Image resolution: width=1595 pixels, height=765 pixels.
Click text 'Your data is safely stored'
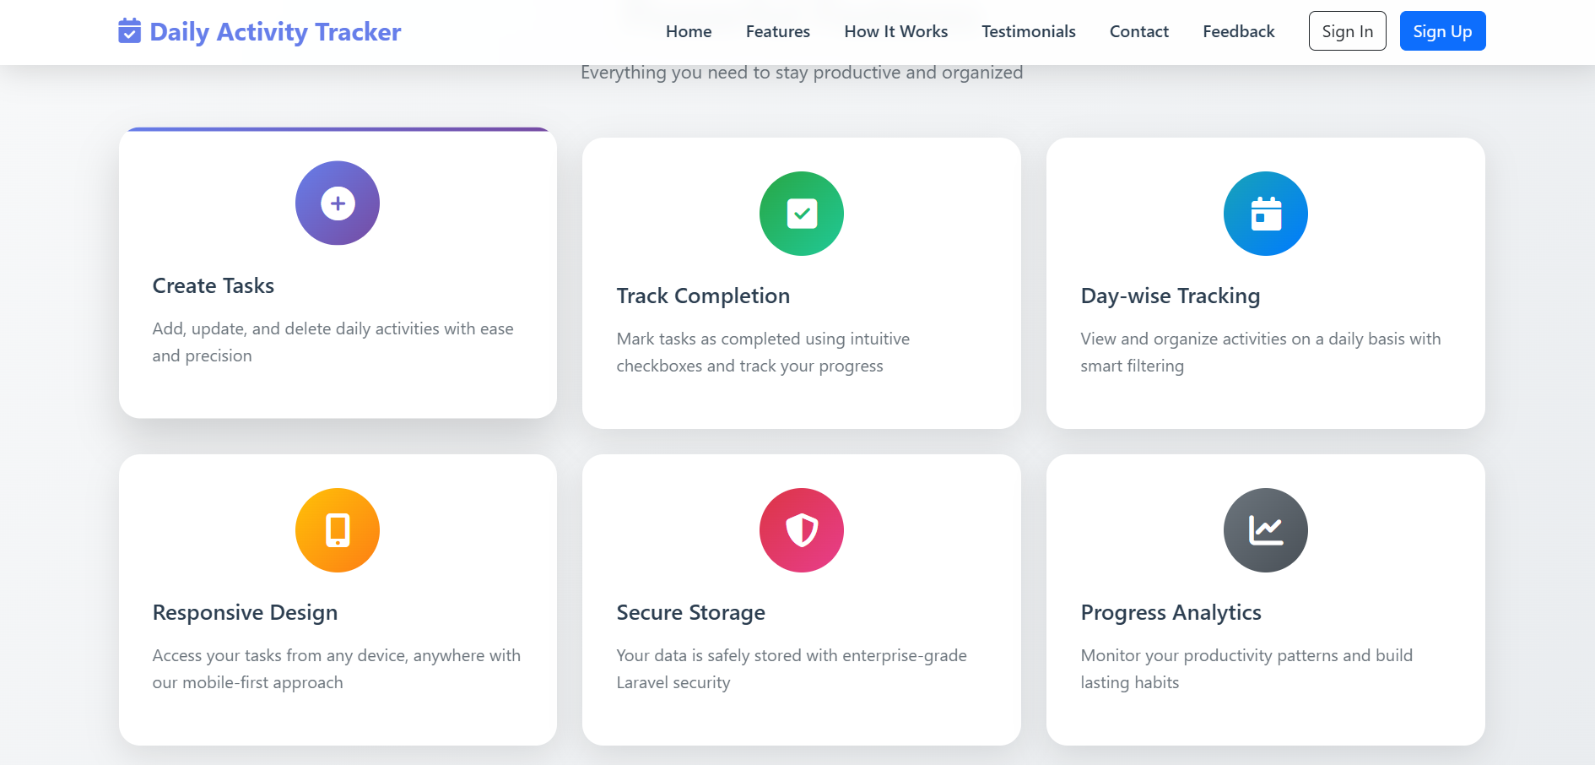(711, 655)
